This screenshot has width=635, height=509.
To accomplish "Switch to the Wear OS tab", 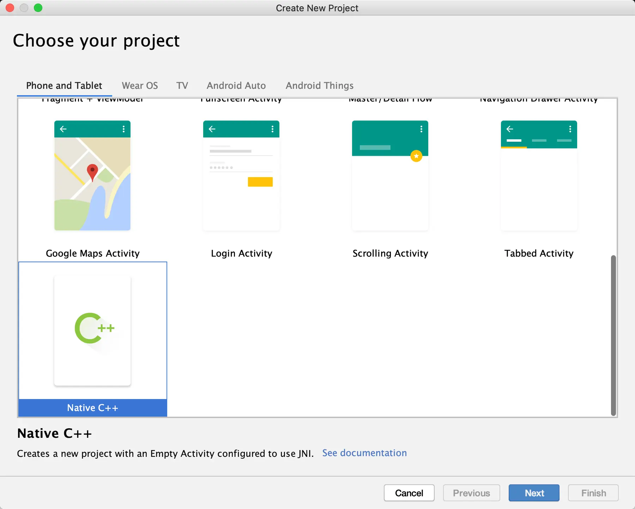I will [x=140, y=86].
